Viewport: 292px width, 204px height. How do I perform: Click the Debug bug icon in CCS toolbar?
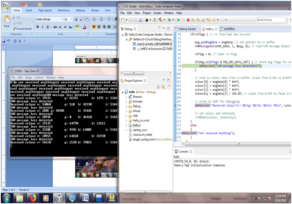point(169,20)
